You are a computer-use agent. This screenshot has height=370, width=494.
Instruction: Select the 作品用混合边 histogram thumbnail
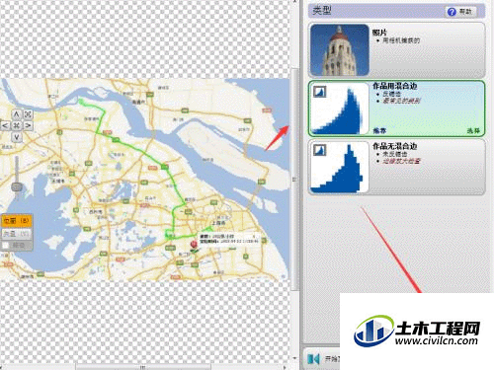pyautogui.click(x=340, y=109)
